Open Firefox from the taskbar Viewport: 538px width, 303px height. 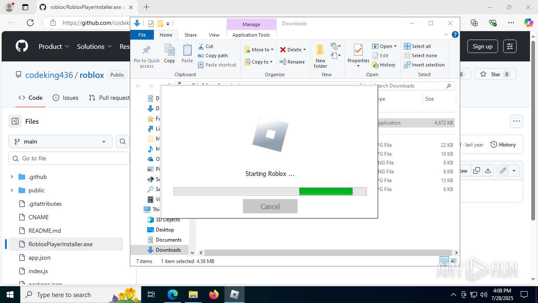click(214, 295)
